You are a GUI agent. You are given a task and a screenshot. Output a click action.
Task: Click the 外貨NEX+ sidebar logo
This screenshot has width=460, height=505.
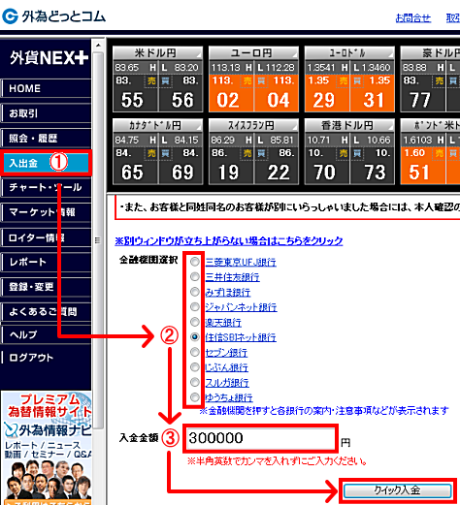click(x=49, y=58)
